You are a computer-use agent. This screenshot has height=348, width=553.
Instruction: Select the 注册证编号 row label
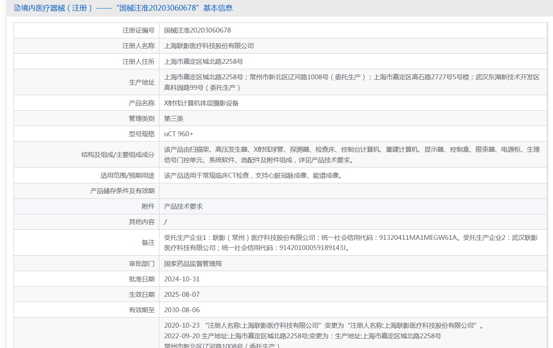point(139,30)
